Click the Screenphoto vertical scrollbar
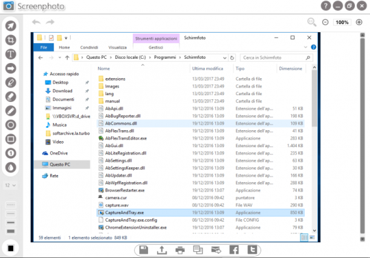 (x=363, y=137)
